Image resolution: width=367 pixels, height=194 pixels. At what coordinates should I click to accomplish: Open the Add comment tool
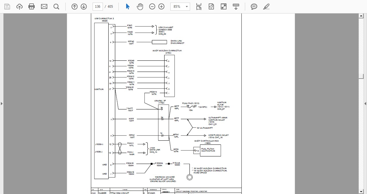point(254,7)
